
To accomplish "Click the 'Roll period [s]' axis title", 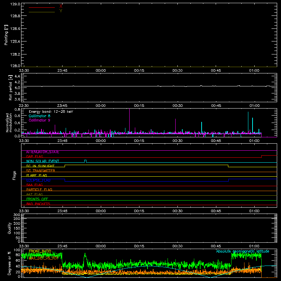I will [x=10, y=87].
